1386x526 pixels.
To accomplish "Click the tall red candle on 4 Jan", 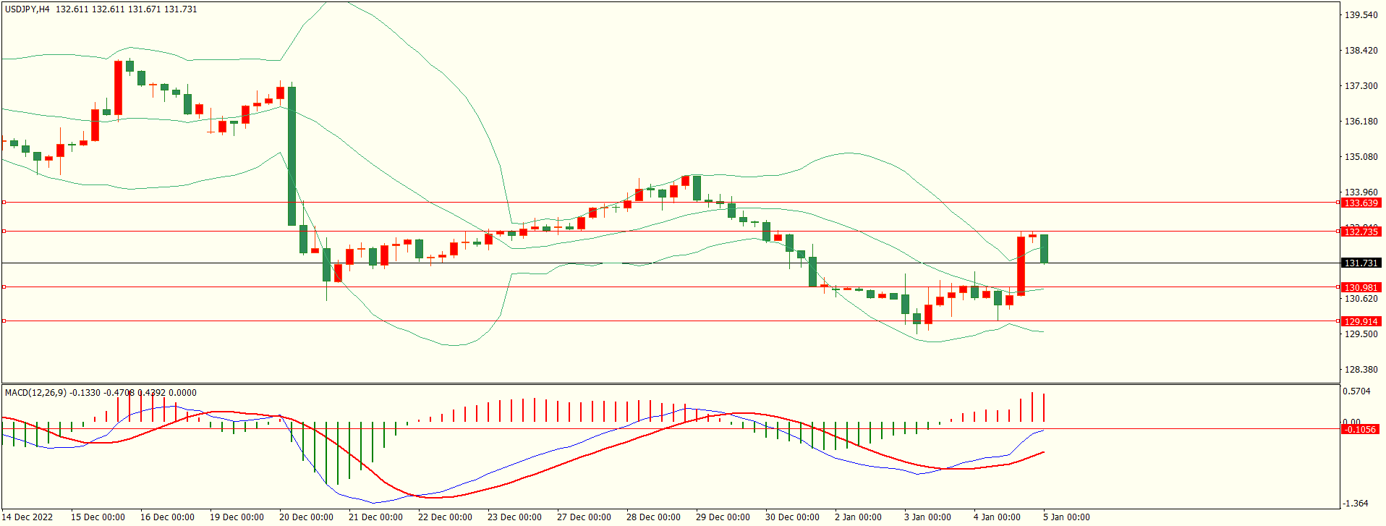I will 1021,266.
